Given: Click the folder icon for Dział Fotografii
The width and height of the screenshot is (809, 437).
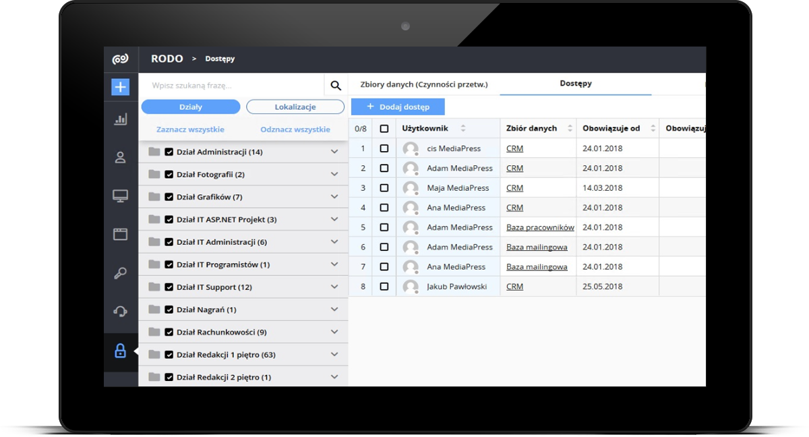Looking at the screenshot, I should [154, 174].
